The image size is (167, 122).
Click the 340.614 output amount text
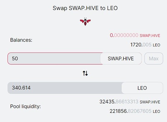(x=21, y=88)
